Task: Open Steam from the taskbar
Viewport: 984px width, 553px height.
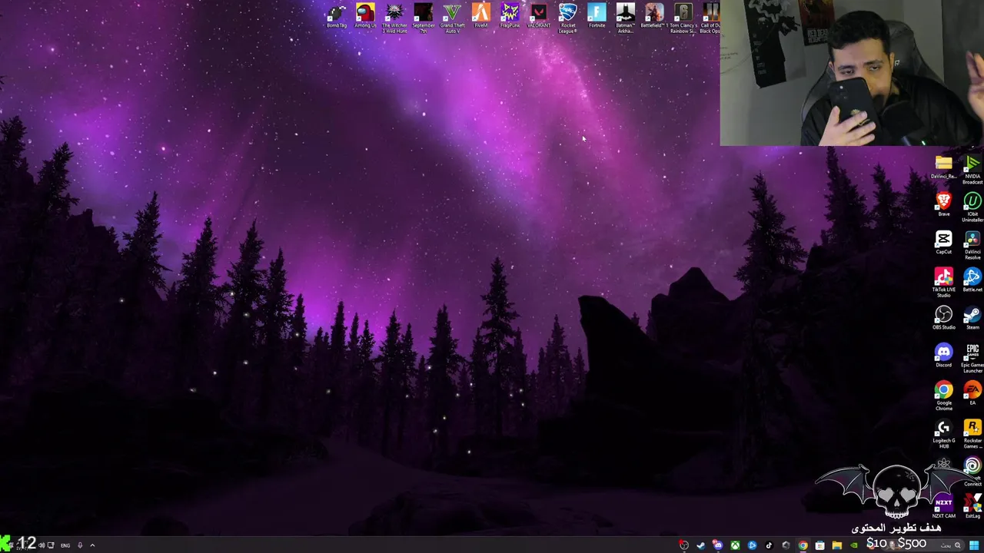Action: tap(701, 545)
